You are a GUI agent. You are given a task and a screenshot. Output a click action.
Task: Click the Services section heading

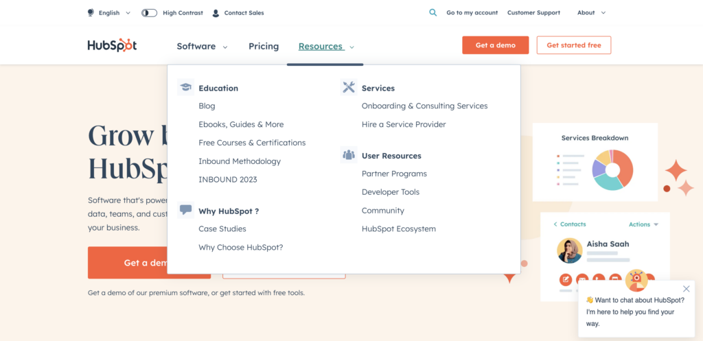(x=378, y=89)
